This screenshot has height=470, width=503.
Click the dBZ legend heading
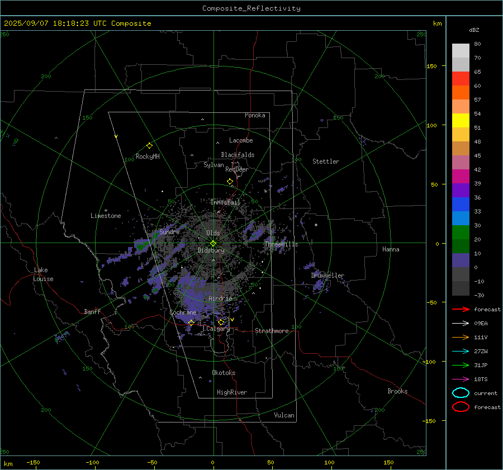click(474, 30)
